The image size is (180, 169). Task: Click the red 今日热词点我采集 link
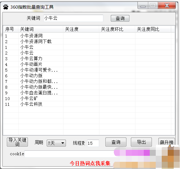click(90, 163)
